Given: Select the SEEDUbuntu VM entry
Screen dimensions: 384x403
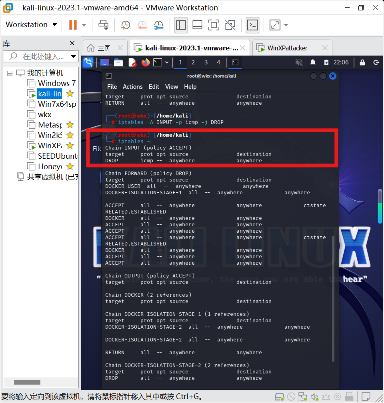Looking at the screenshot, I should pyautogui.click(x=52, y=156).
